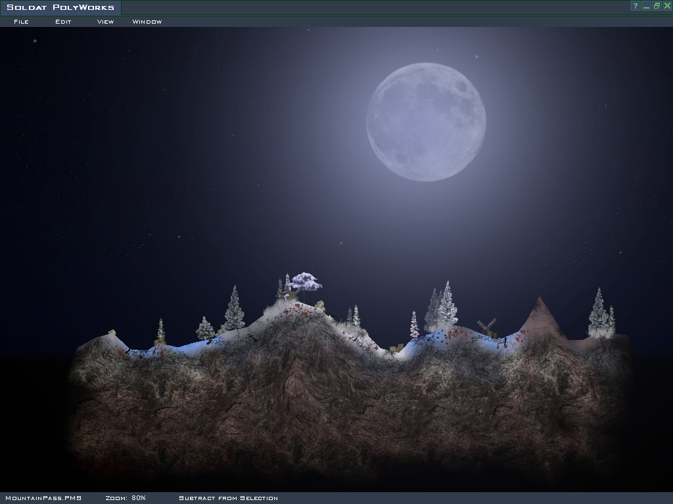Select the leftmost small pine tree
Screen dimensions: 673x504
point(160,331)
